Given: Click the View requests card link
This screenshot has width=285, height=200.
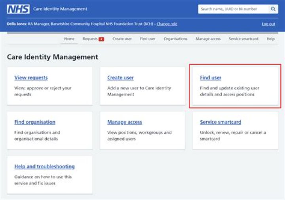Looking at the screenshot, I should point(31,78).
